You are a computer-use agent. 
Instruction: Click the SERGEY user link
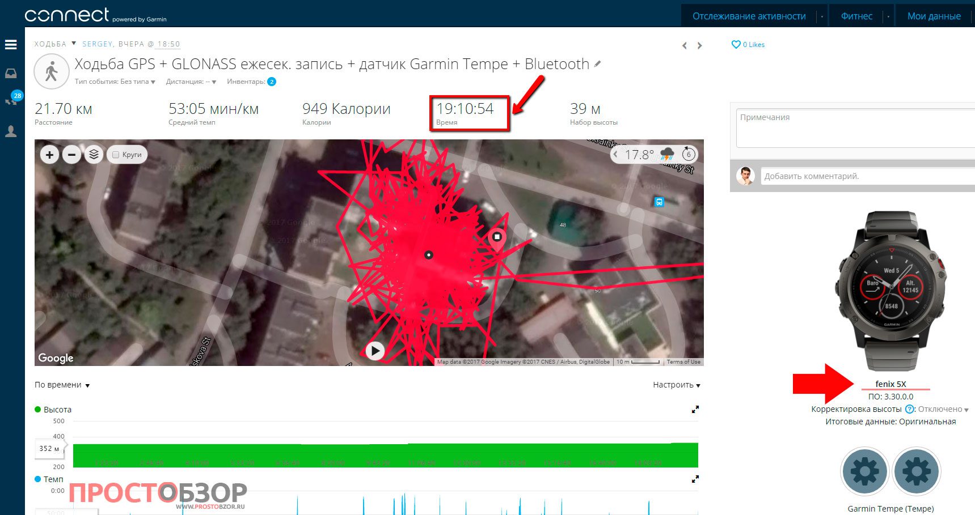tap(97, 44)
